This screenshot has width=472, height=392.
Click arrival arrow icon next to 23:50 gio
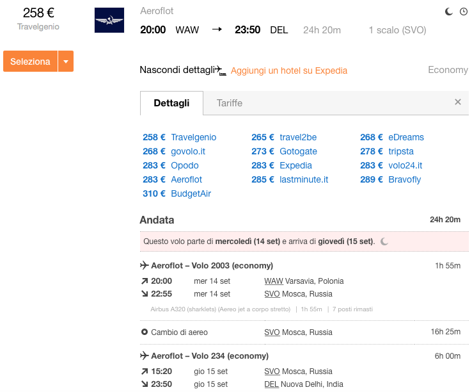click(x=145, y=384)
